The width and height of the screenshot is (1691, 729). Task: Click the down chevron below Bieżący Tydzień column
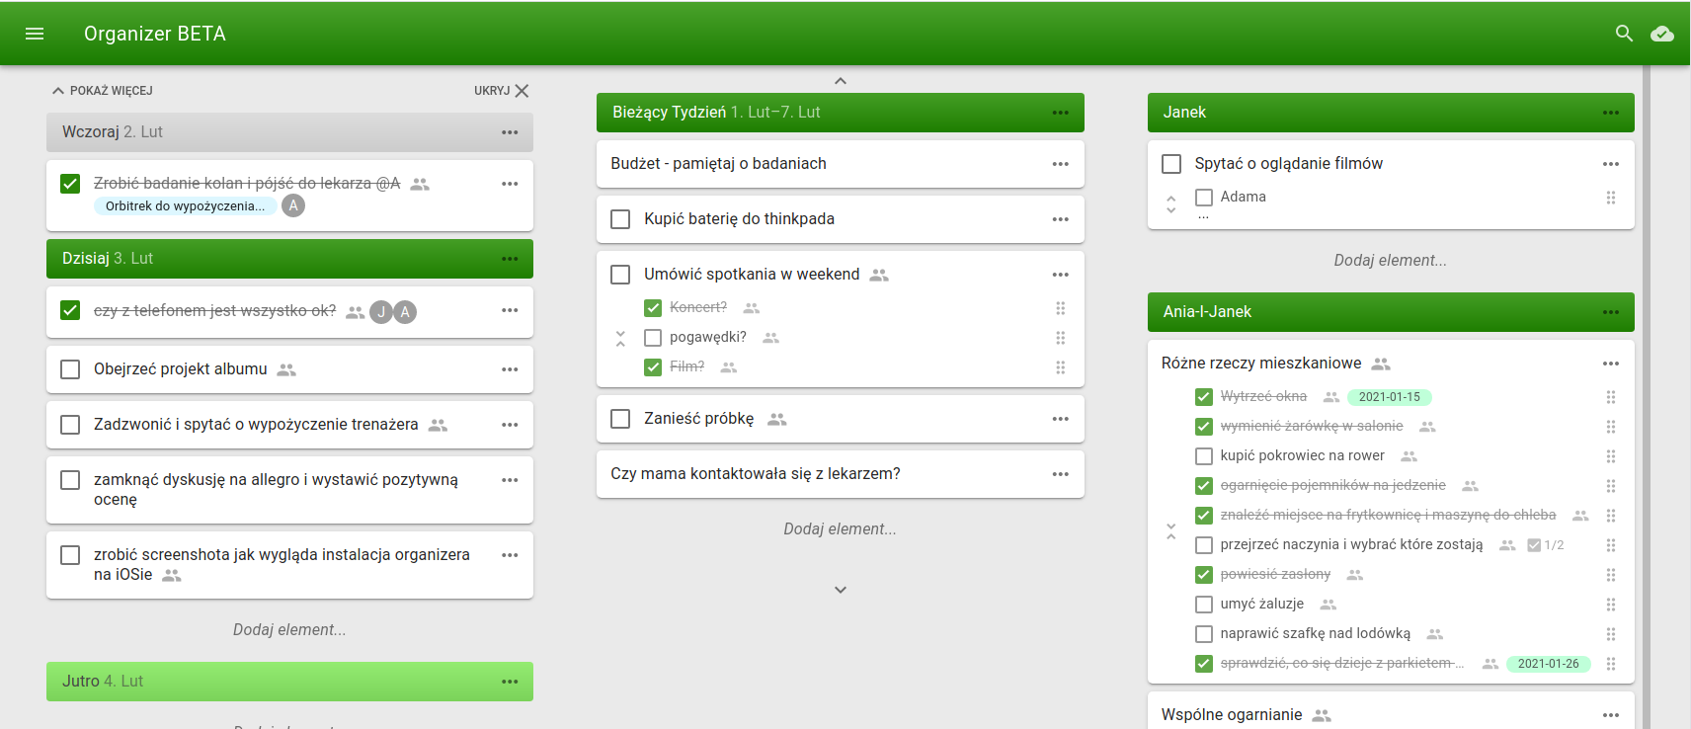(841, 590)
